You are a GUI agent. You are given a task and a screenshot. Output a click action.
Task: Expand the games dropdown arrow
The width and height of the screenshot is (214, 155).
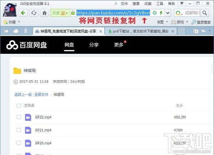pos(187,22)
